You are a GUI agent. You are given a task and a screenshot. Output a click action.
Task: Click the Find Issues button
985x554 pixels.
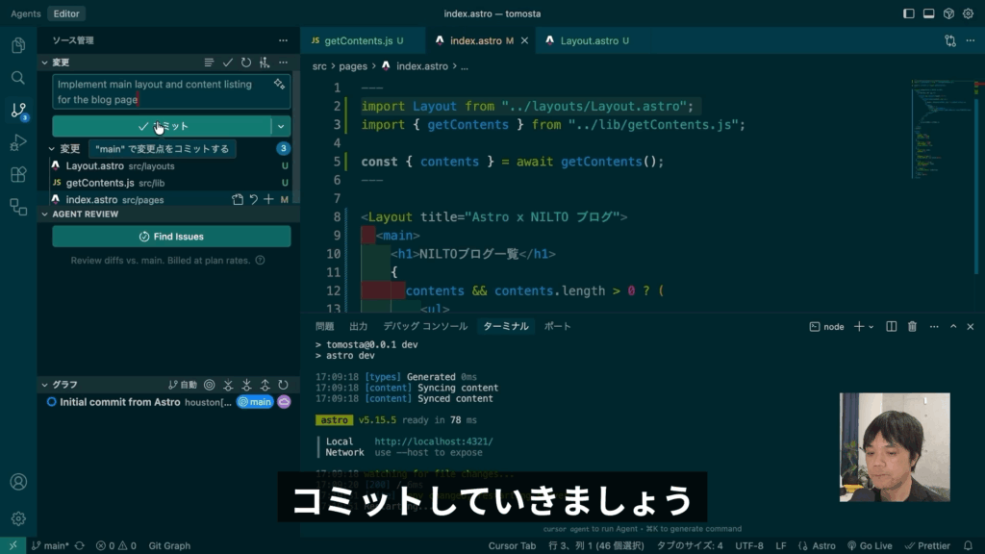click(x=171, y=237)
